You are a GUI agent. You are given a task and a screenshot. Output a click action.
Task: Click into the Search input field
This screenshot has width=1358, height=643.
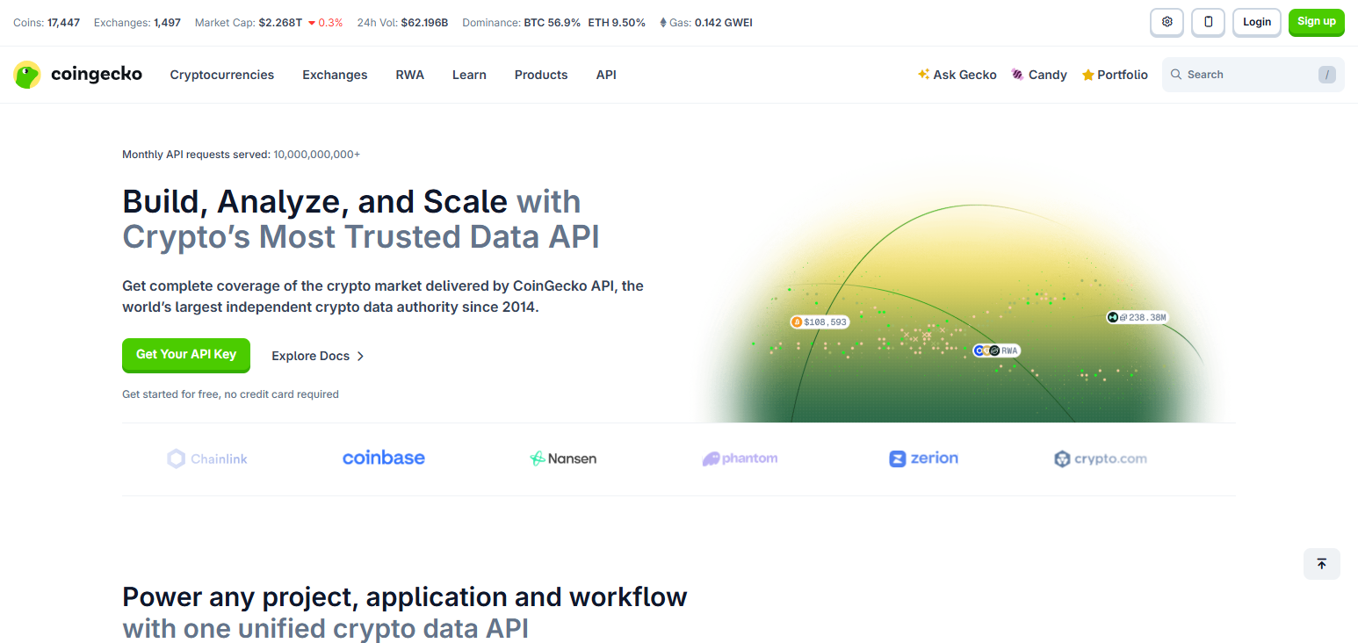tap(1253, 75)
